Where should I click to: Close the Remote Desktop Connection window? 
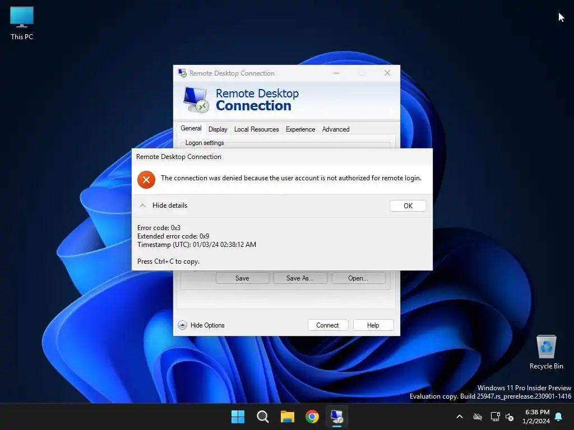click(387, 73)
